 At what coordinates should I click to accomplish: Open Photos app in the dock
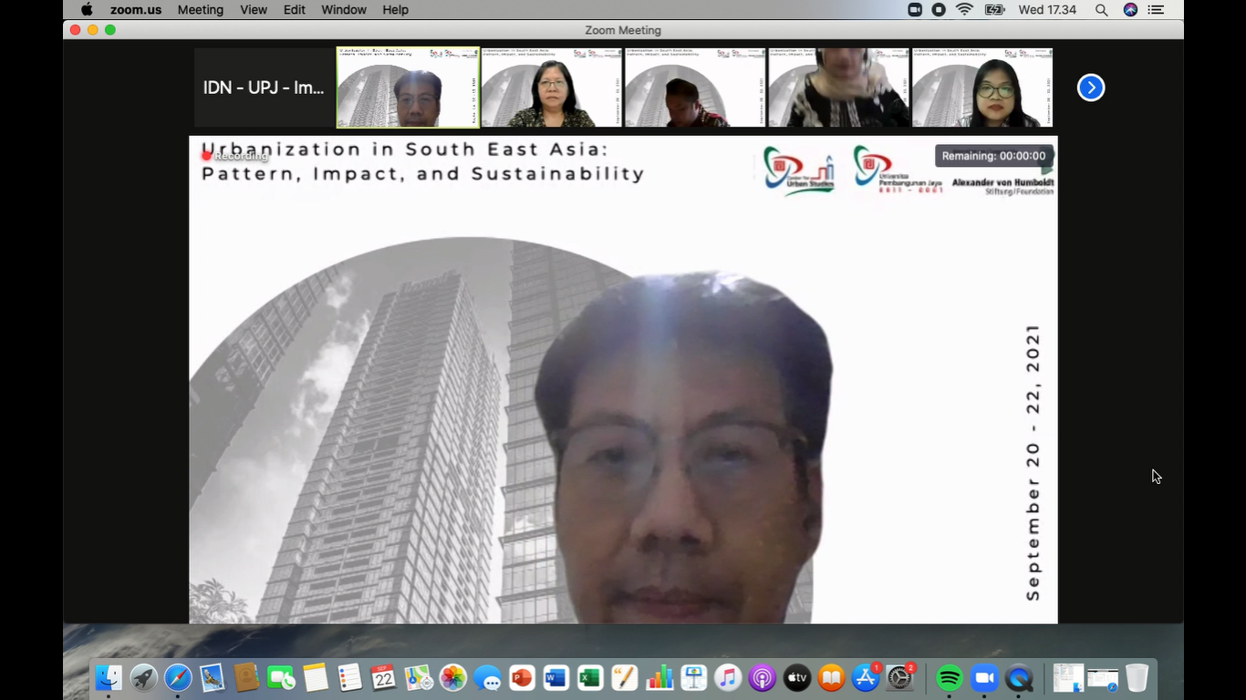[x=453, y=677]
